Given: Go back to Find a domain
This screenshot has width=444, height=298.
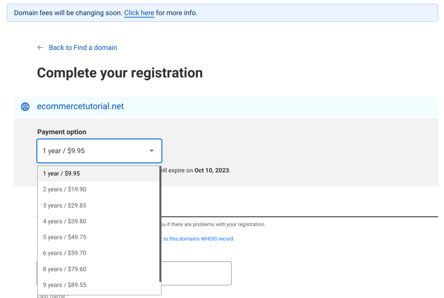Looking at the screenshot, I should click(x=83, y=48).
